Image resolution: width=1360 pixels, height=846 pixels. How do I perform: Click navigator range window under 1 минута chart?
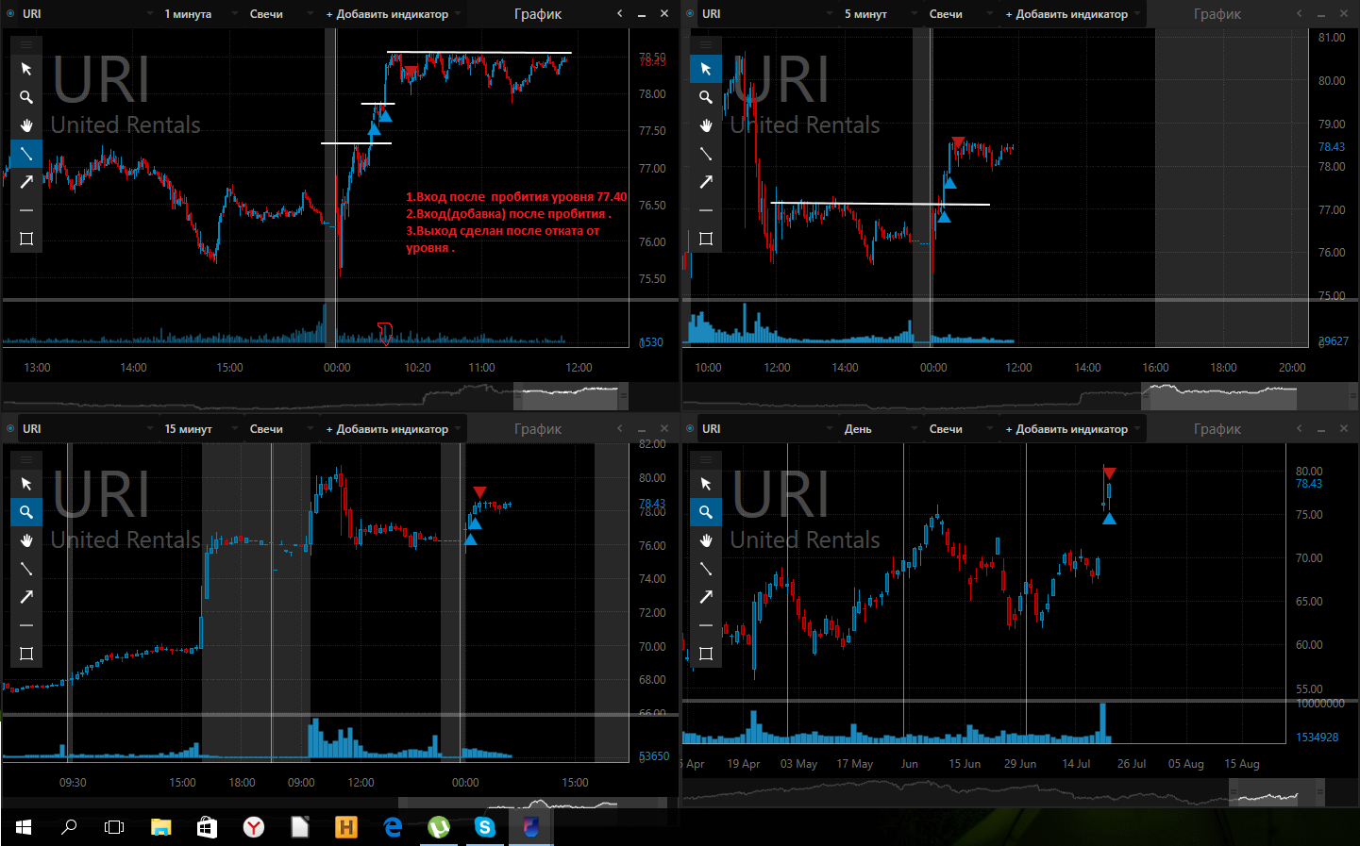click(x=570, y=396)
